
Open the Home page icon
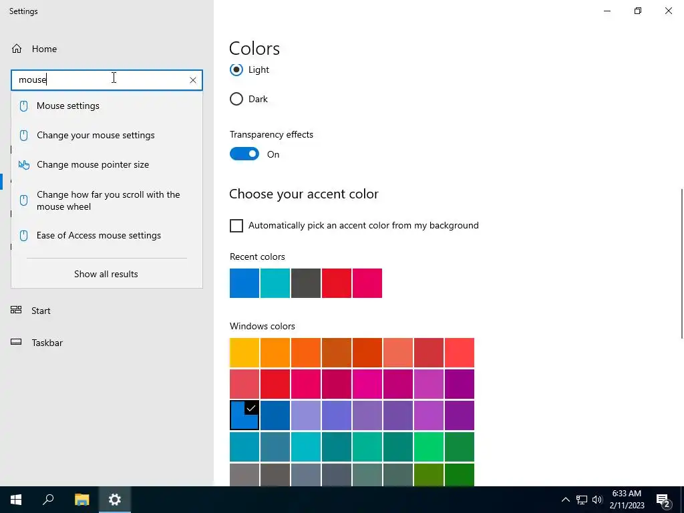click(x=17, y=48)
